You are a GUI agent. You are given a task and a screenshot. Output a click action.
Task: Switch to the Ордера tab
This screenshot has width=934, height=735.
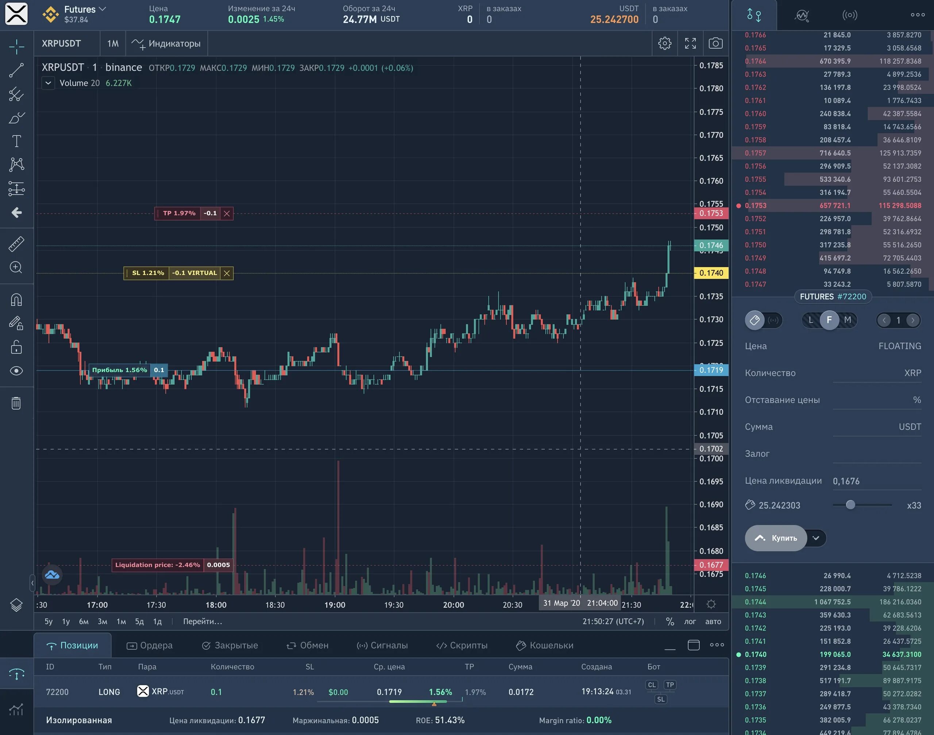(x=149, y=645)
